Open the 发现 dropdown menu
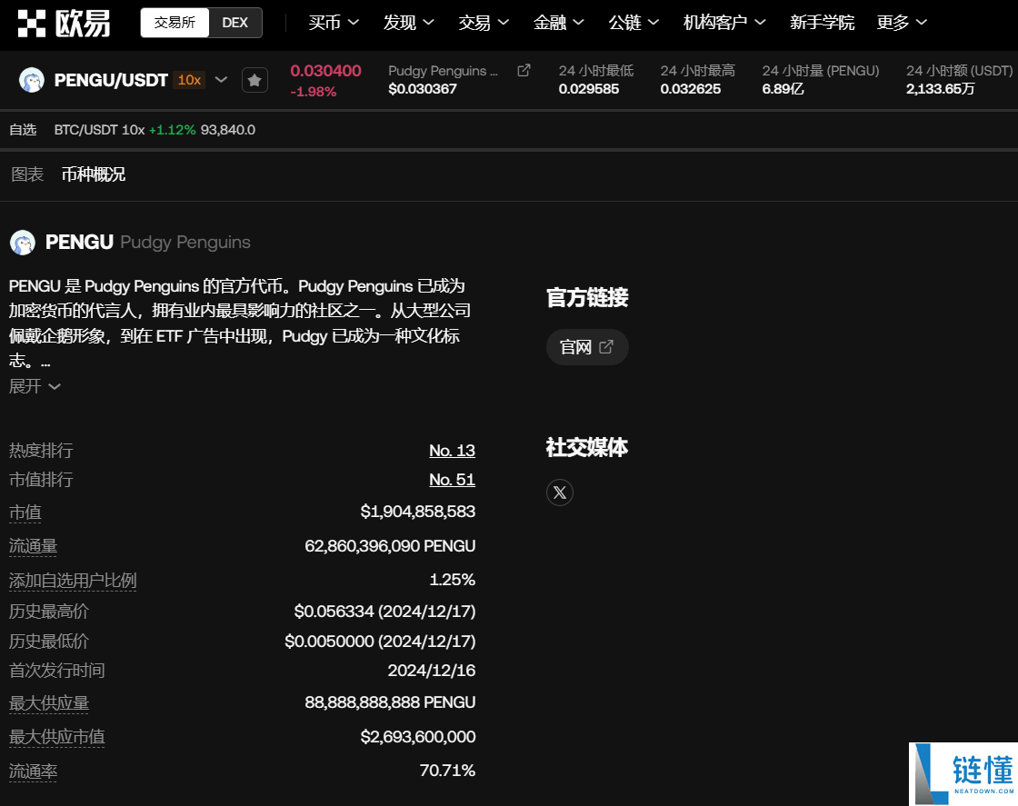 [x=408, y=23]
